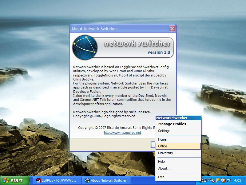This screenshot has width=246, height=185.
Task: Exit Network Switcher via the menu
Action: point(178,177)
